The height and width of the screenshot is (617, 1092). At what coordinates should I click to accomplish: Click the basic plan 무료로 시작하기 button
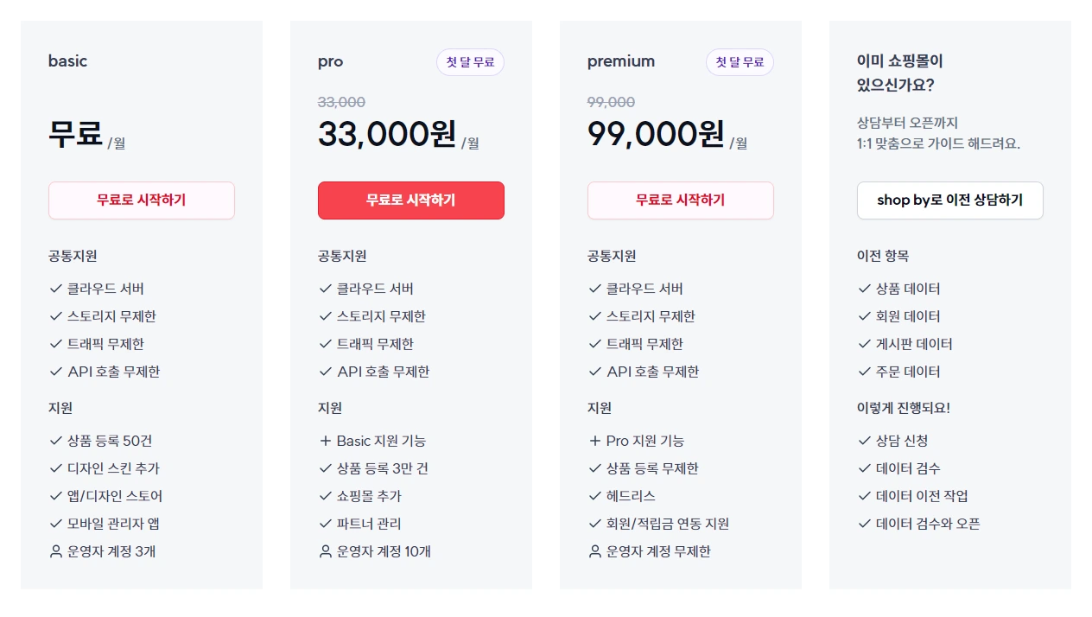pos(142,200)
